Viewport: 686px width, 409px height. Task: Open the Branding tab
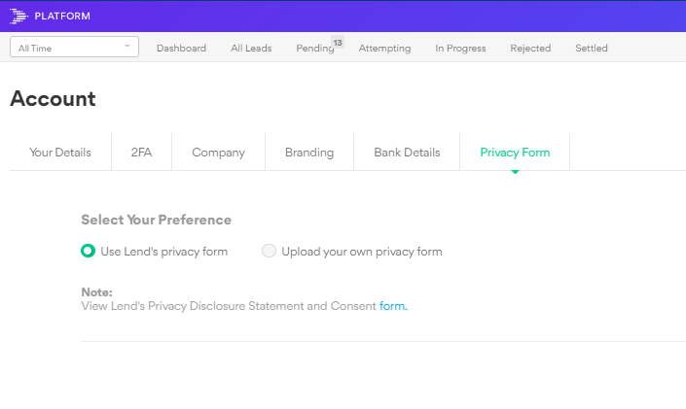tap(309, 153)
